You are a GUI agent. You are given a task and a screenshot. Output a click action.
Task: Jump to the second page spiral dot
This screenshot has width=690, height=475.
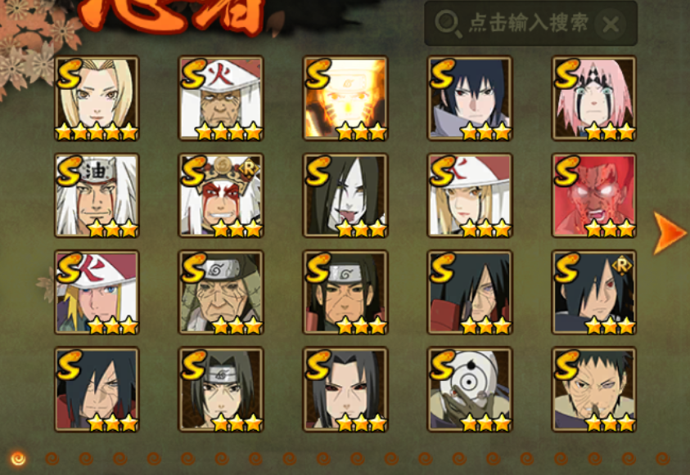52,459
